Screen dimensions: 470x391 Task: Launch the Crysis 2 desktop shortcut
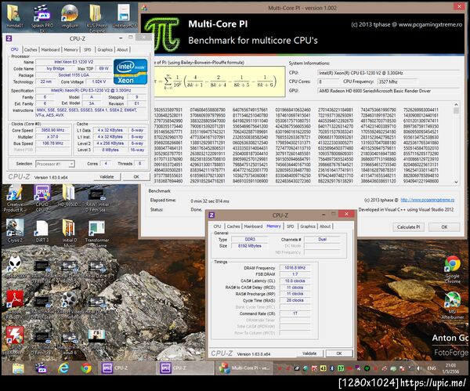click(x=15, y=230)
